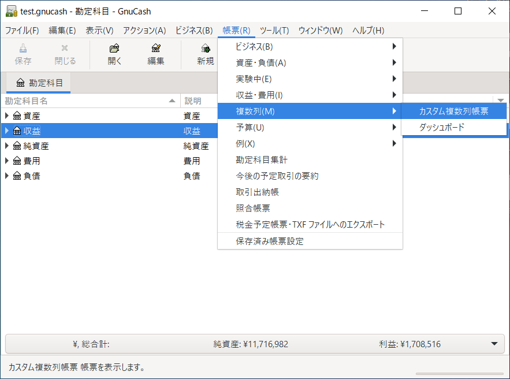Select the 費用 account name
The width and height of the screenshot is (510, 379).
pyautogui.click(x=32, y=161)
